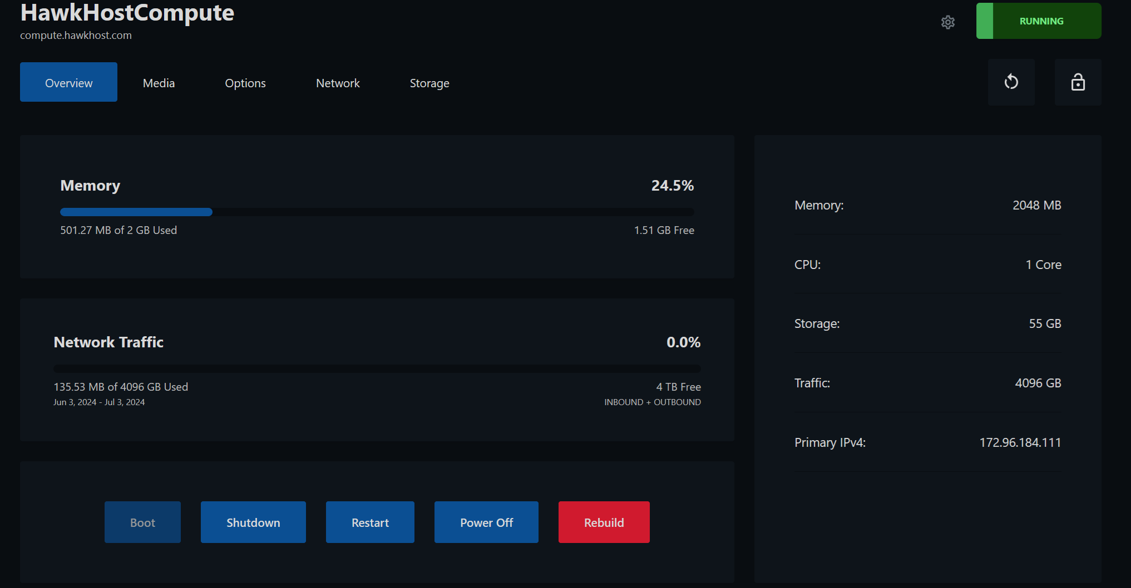Click the Network Traffic progress bar
The image size is (1131, 588).
point(377,368)
